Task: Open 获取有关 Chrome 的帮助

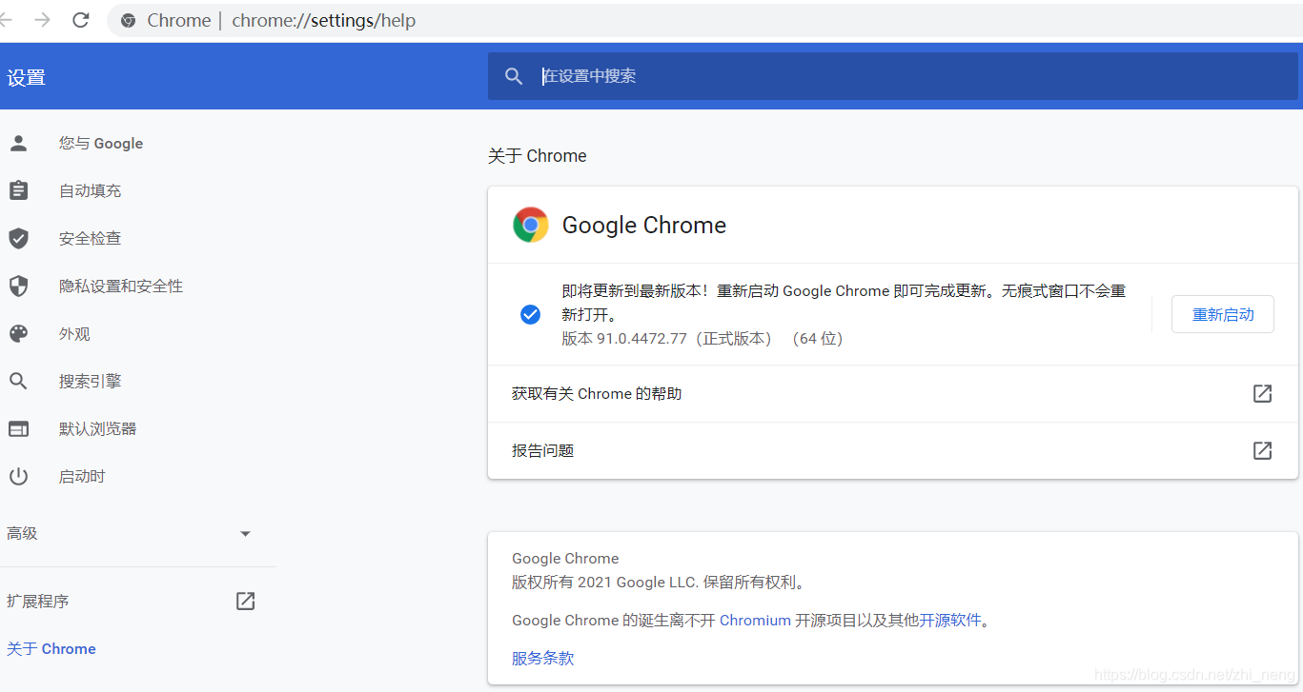Action: (893, 394)
